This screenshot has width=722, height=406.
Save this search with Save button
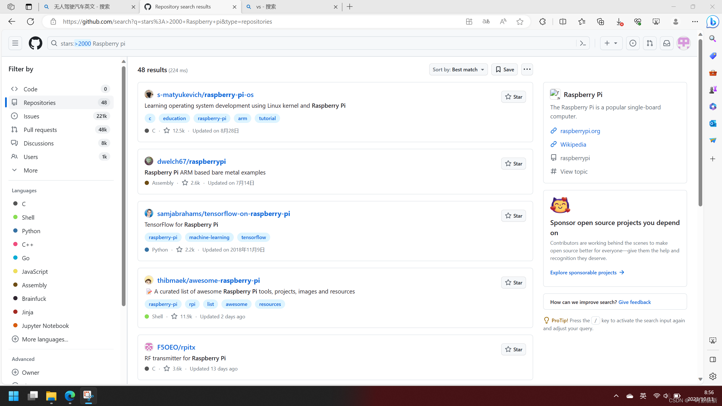tap(504, 69)
